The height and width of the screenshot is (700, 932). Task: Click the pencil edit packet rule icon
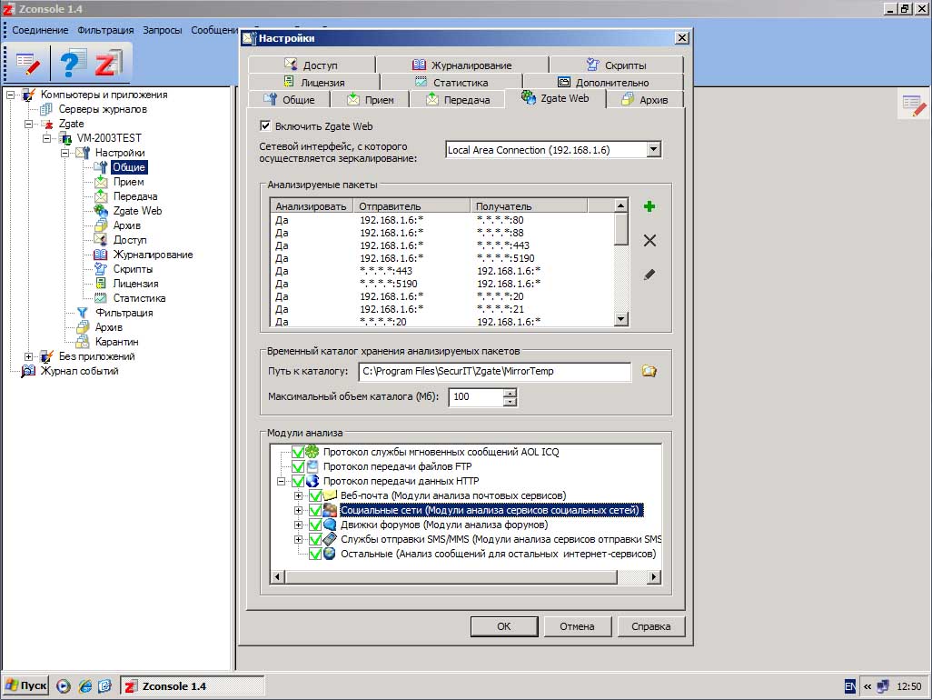(649, 275)
